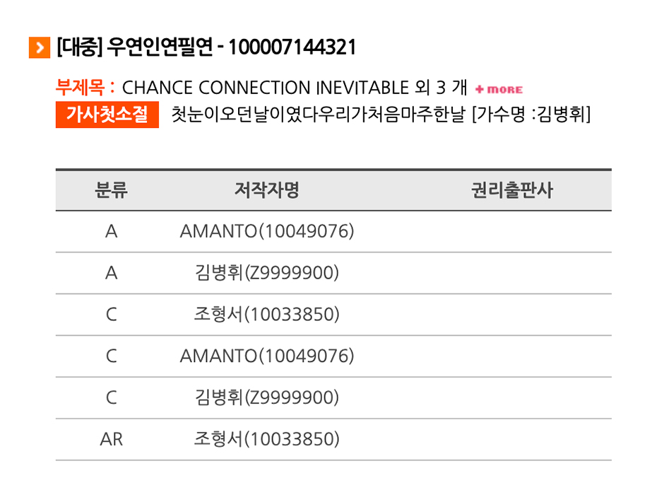The height and width of the screenshot is (495, 664).
Task: Select 김병휘(Z9999900) in the first A row group
Action: [267, 273]
